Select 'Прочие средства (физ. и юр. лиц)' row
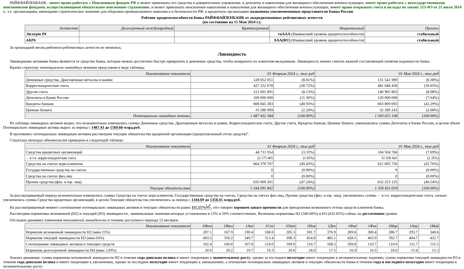464x269 pixels. pyautogui.click(x=232, y=182)
